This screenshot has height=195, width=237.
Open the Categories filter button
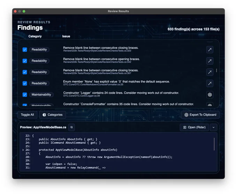click(x=52, y=115)
